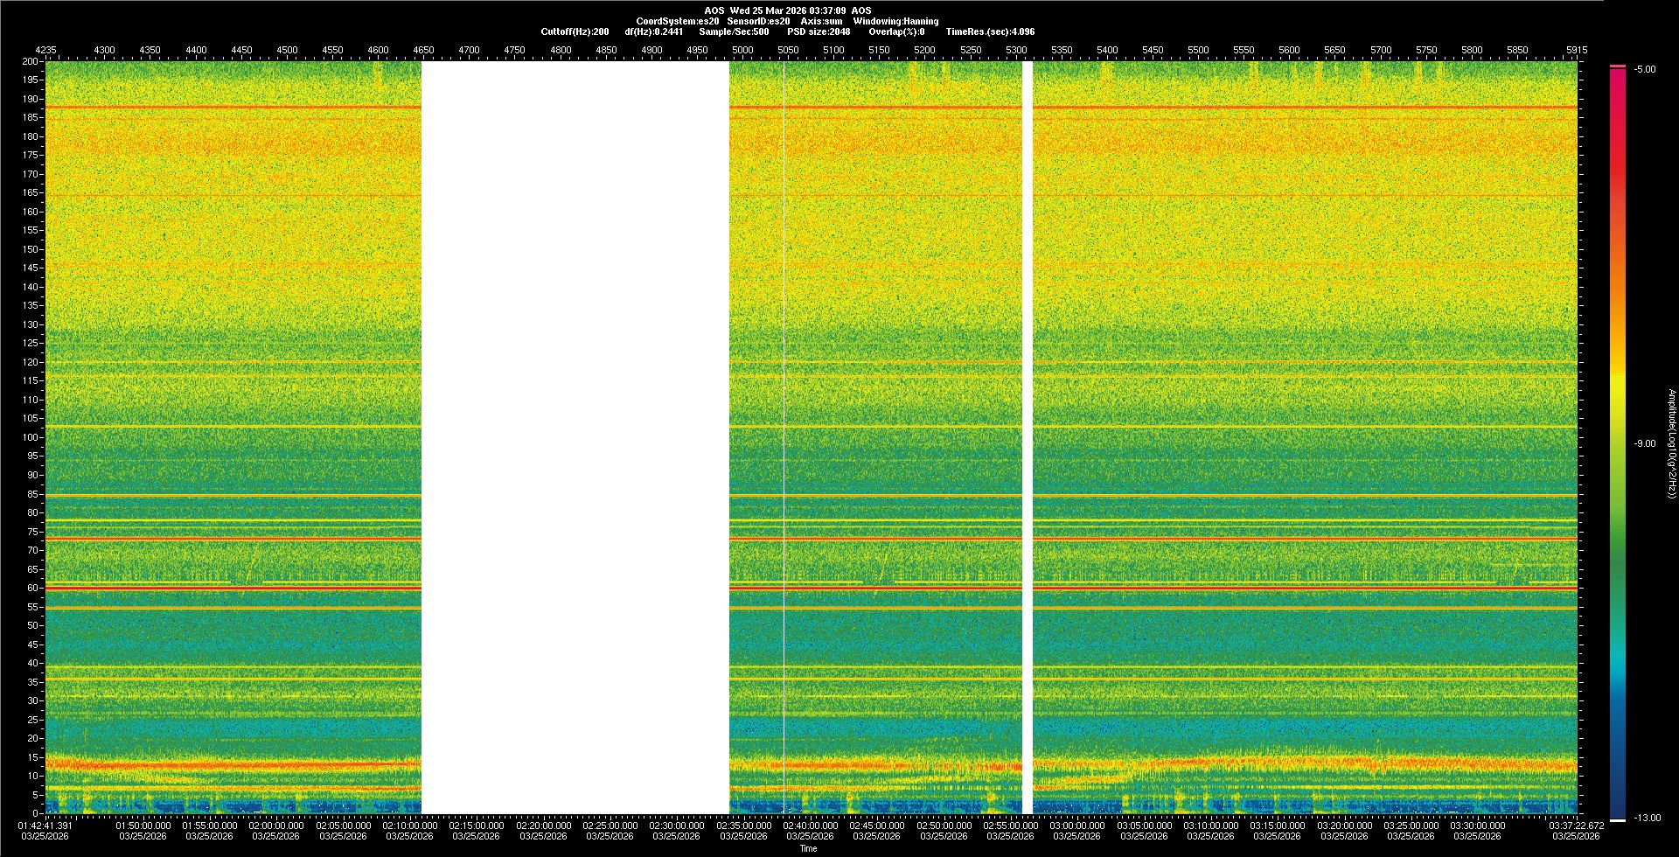Select the start timestamp 01:42:41.391
This screenshot has width=1679, height=857.
45,826
